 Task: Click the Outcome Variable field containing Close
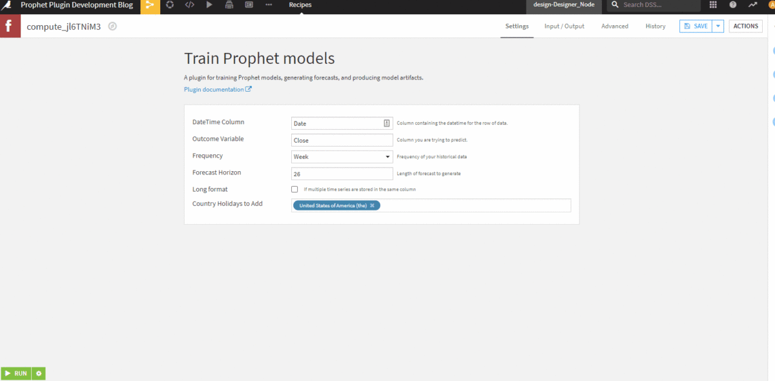point(342,140)
